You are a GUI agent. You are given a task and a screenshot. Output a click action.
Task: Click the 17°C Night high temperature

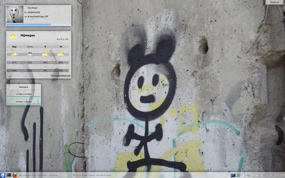30,63
